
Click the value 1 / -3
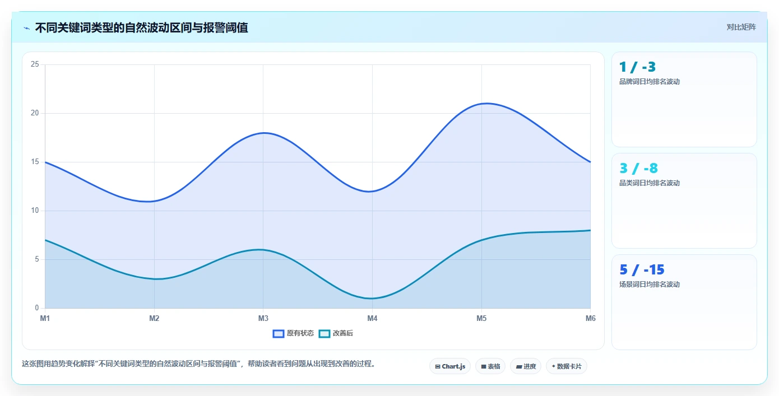tap(637, 67)
